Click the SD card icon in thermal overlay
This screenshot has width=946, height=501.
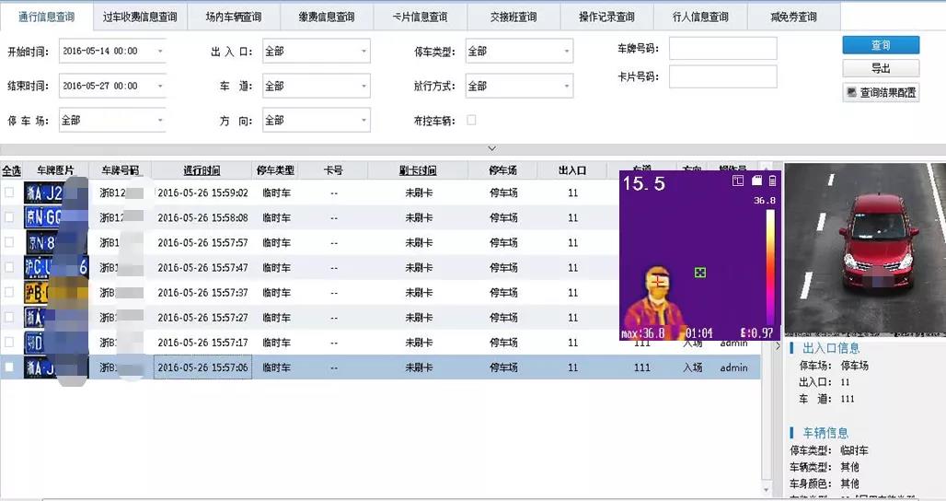[756, 181]
